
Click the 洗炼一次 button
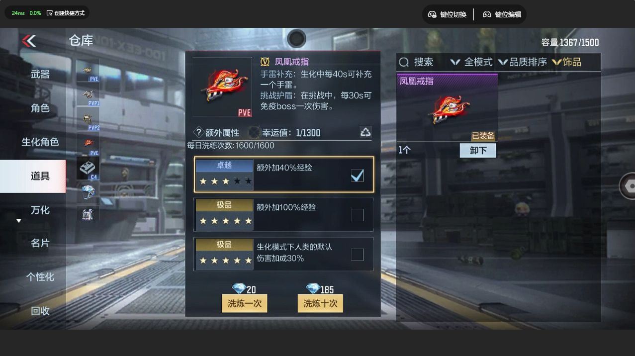(244, 303)
